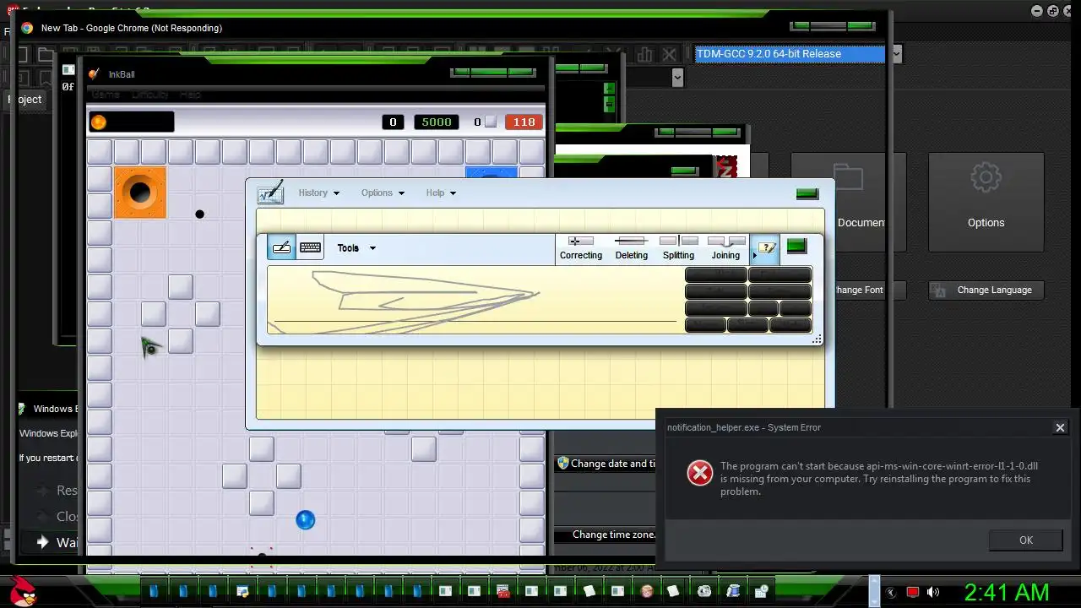Open the Tools dropdown in input panel

(x=356, y=247)
